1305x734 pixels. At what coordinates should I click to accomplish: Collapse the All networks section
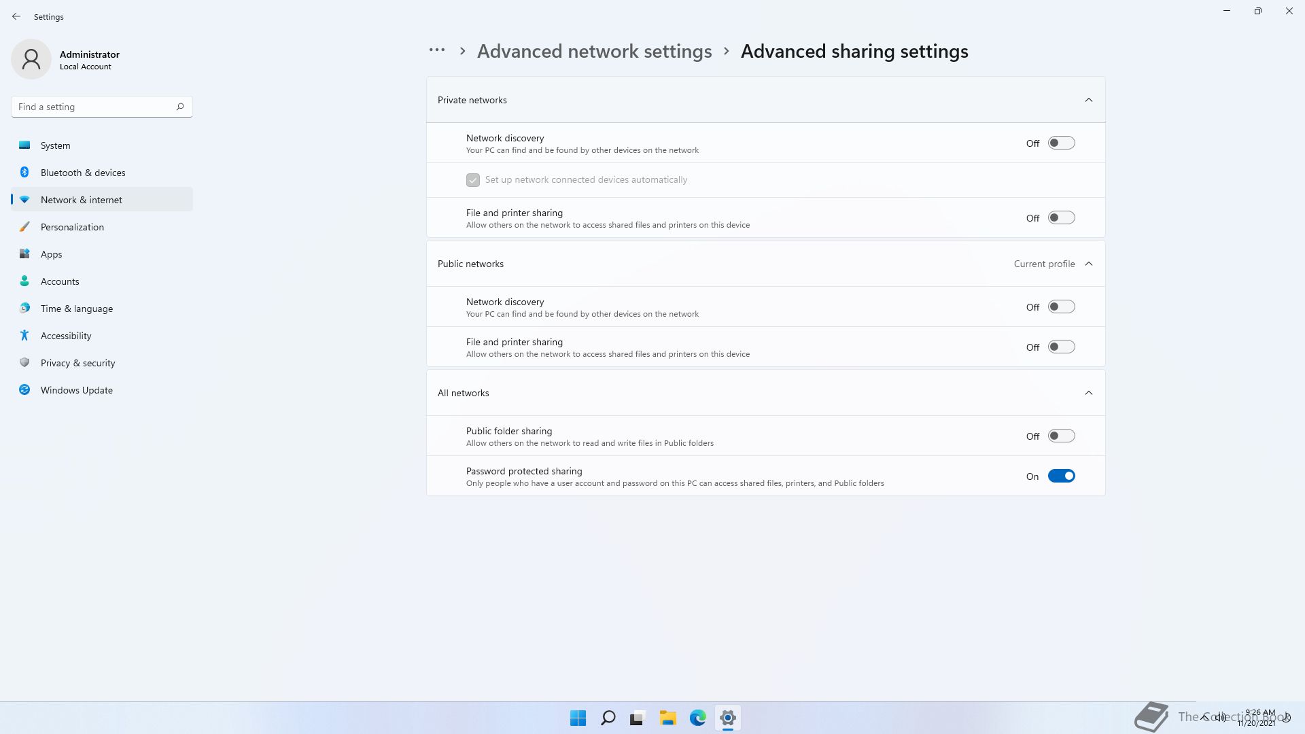point(1089,393)
